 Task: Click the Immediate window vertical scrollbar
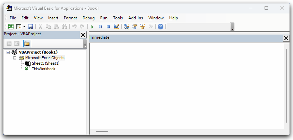coord(287,86)
